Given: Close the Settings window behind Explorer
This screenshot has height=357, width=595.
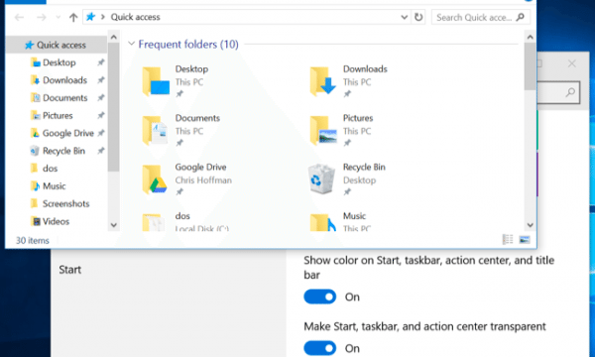Looking at the screenshot, I should 572,63.
